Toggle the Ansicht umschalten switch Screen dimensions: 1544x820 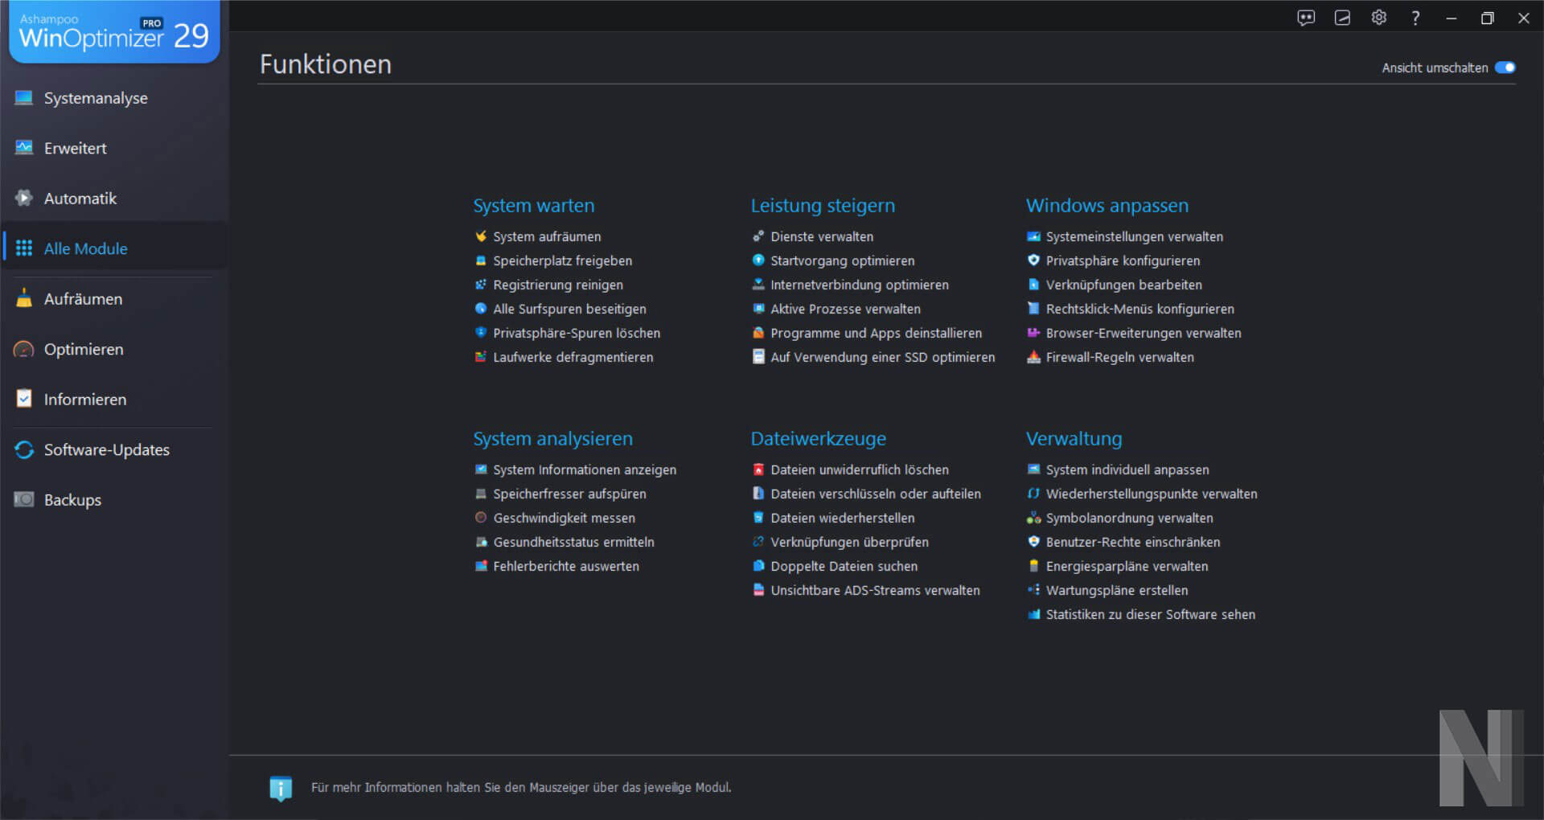click(x=1505, y=68)
